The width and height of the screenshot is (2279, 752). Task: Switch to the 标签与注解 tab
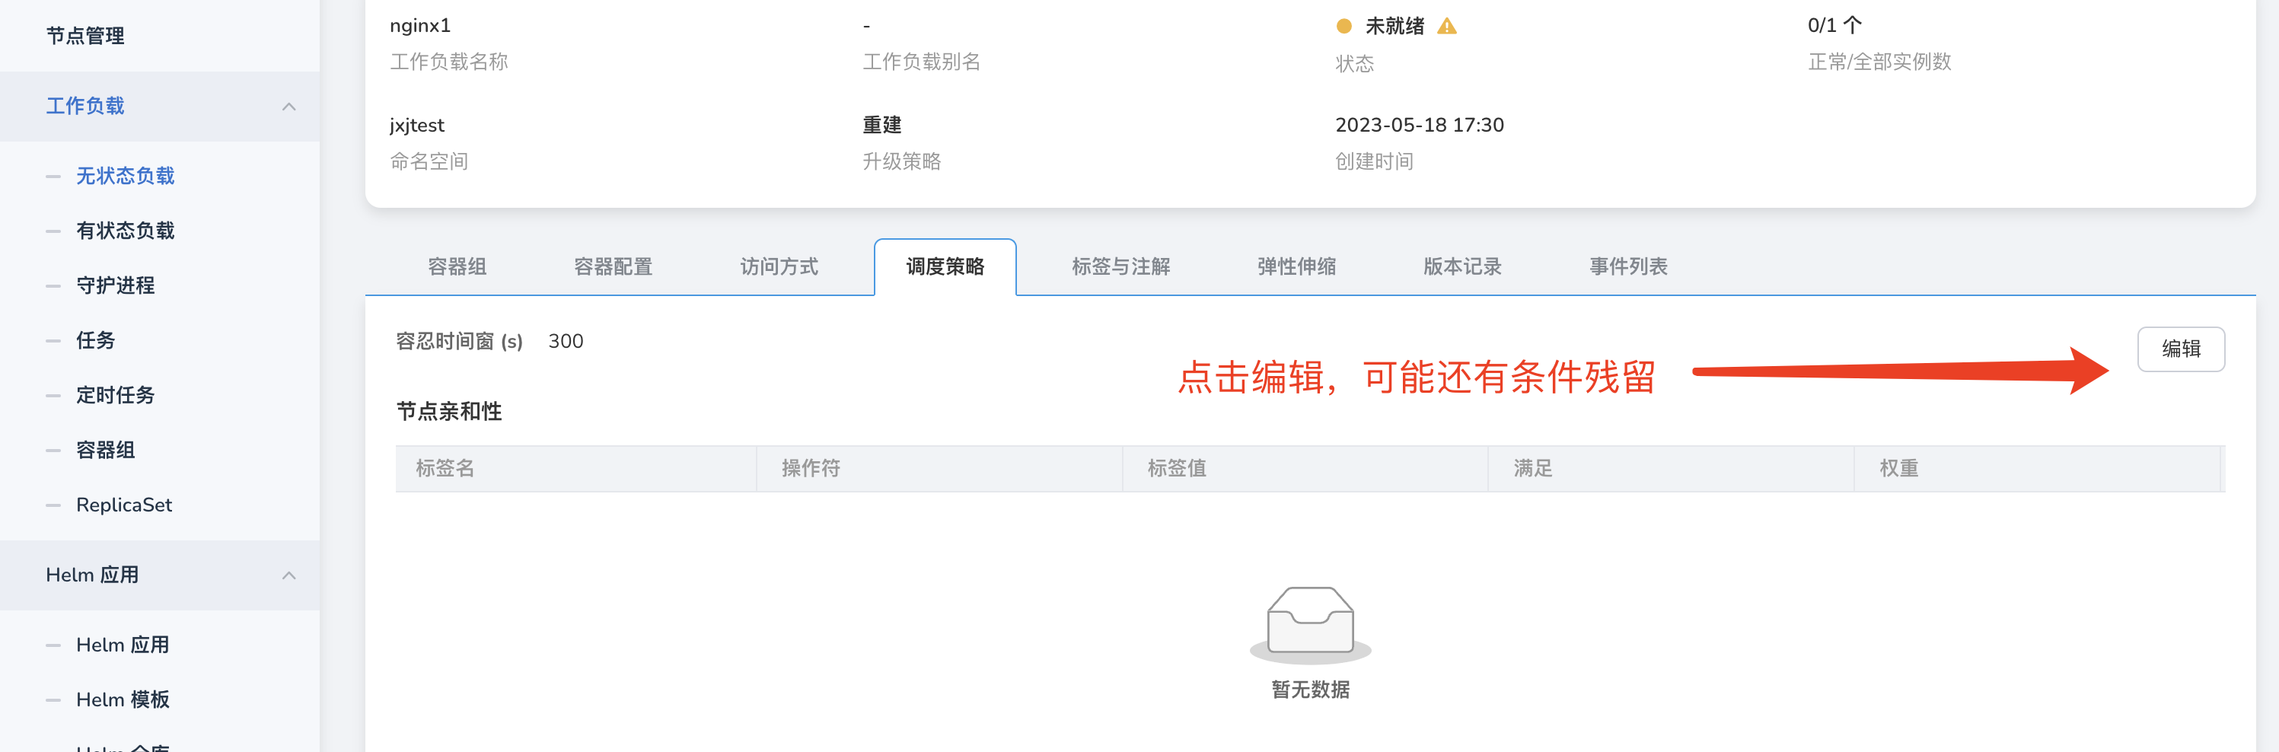1121,266
